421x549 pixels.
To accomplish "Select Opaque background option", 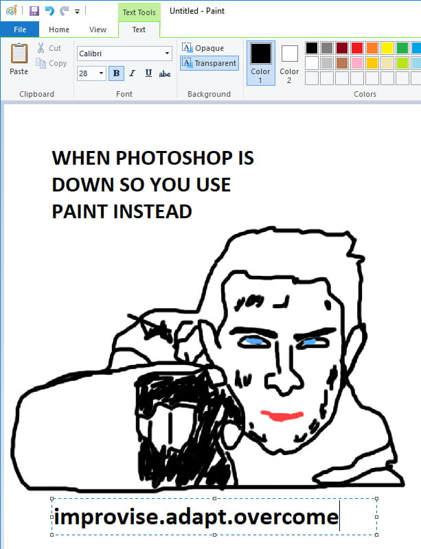I will (x=203, y=48).
